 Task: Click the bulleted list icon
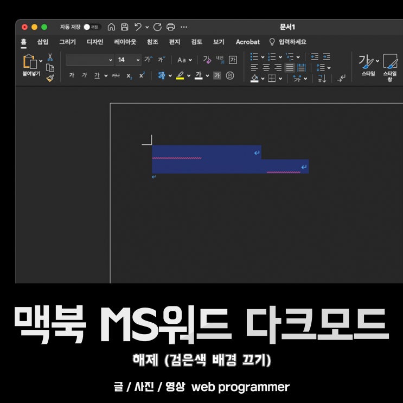click(x=254, y=57)
